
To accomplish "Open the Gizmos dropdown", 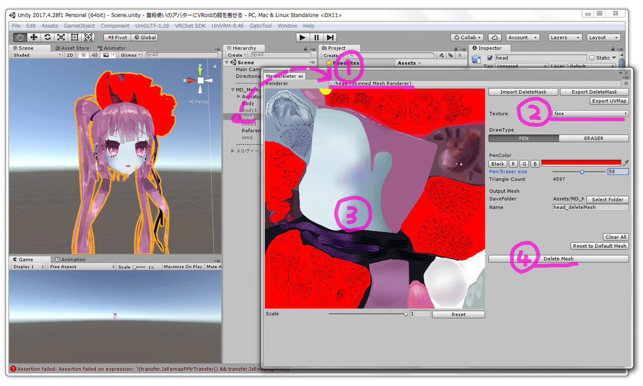I will tap(131, 55).
